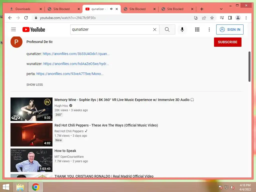Search with your voice using the microphone
The width and height of the screenshot is (256, 192).
coord(182,29)
